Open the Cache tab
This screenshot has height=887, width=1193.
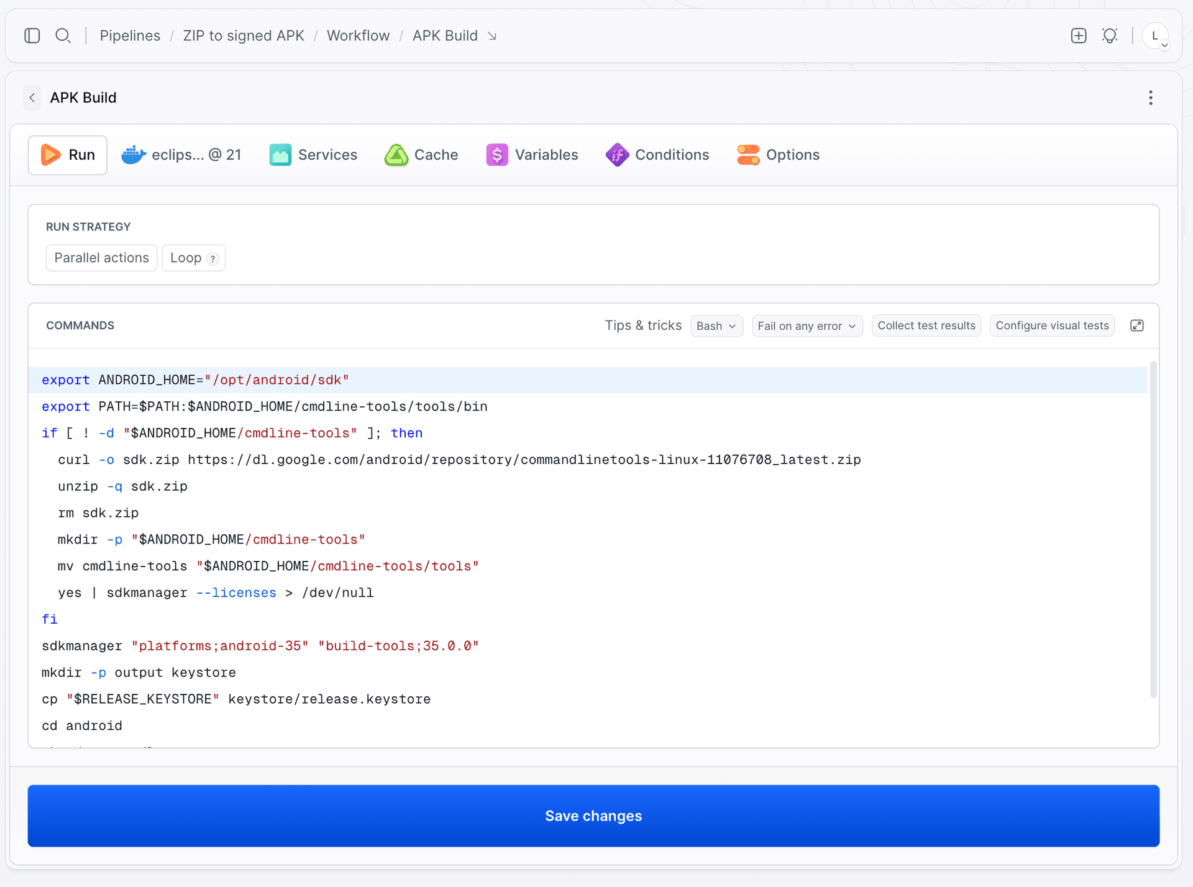pos(421,155)
